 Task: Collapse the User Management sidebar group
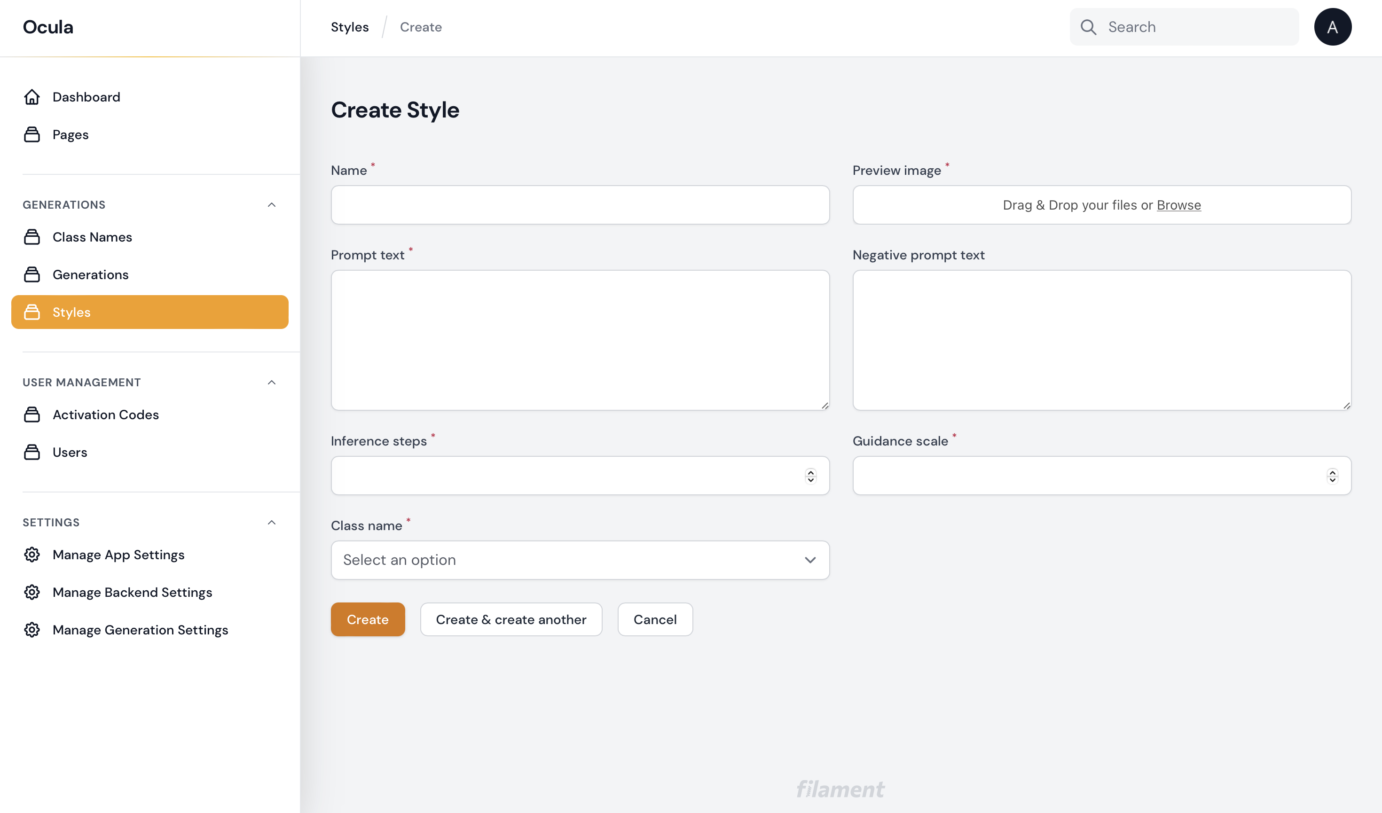[272, 383]
